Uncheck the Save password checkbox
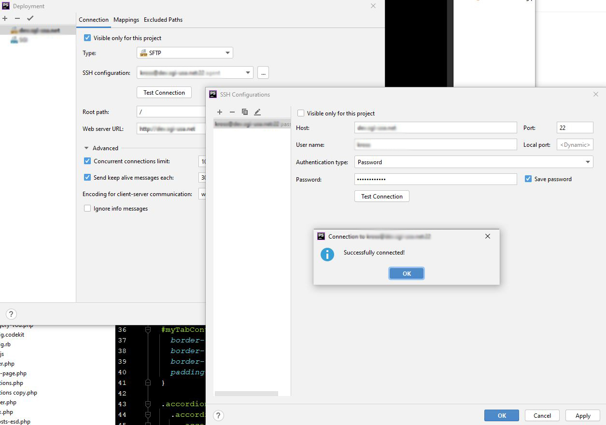This screenshot has height=425, width=606. point(528,179)
